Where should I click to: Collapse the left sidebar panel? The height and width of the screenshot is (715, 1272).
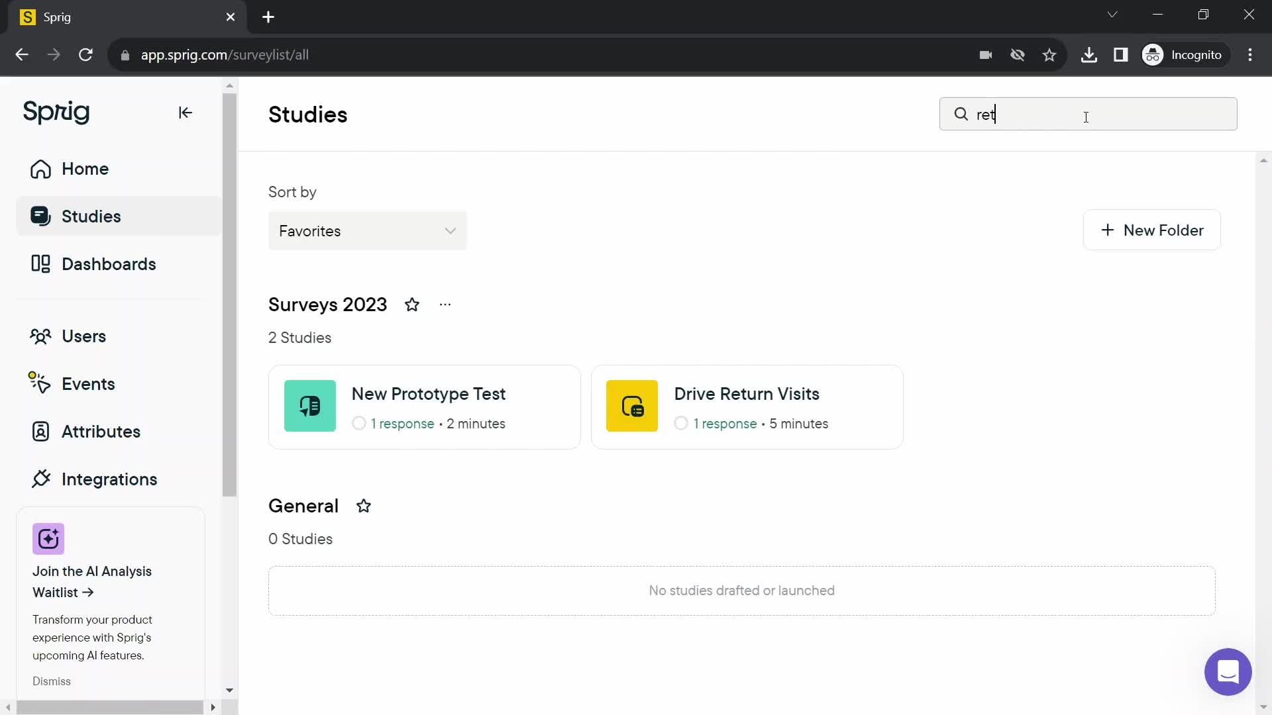(x=186, y=113)
